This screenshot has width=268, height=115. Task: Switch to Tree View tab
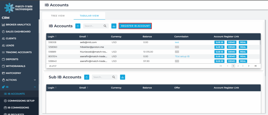58,16
